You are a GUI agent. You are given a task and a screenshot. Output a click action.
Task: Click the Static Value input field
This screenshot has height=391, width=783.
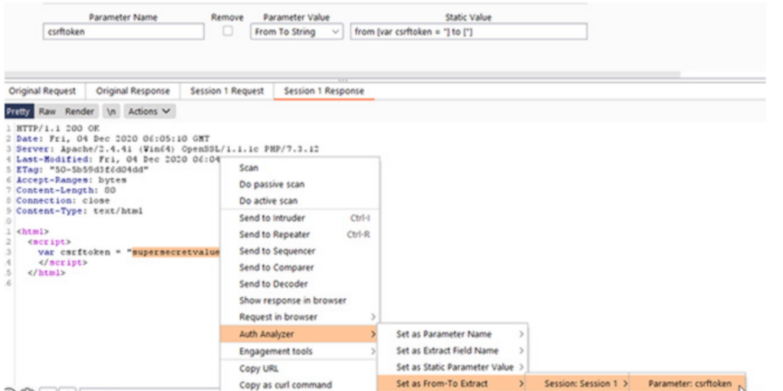coord(468,32)
